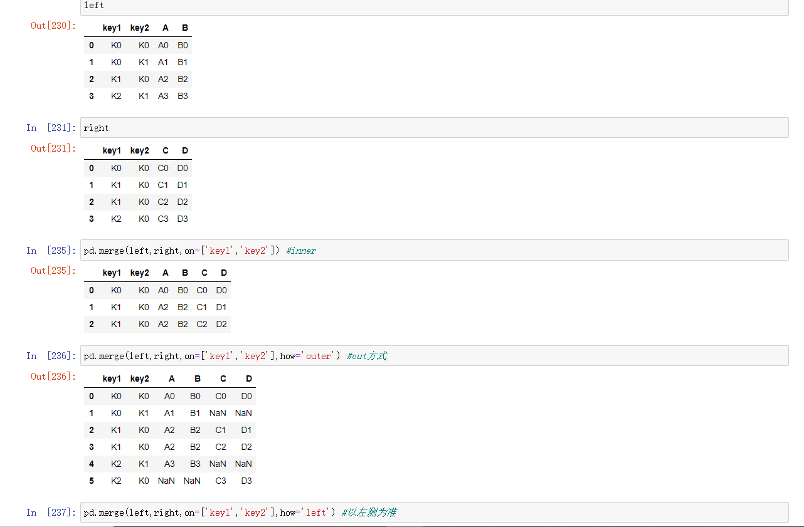Select column header D in Out[235] table
The height and width of the screenshot is (527, 804).
[x=224, y=273]
